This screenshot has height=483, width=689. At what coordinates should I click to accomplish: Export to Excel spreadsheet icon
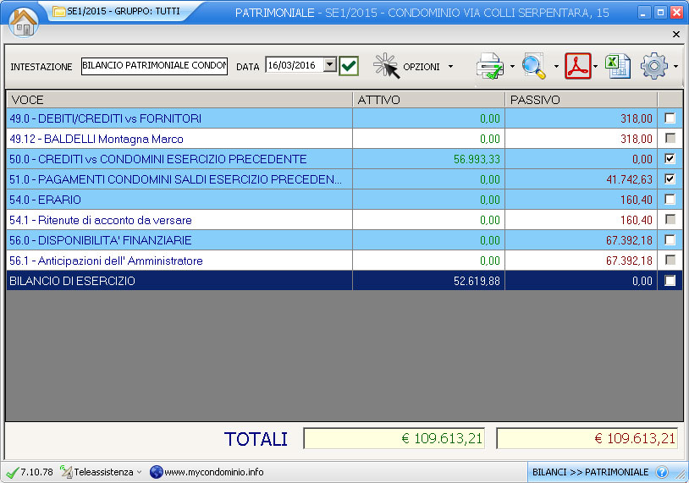[619, 66]
